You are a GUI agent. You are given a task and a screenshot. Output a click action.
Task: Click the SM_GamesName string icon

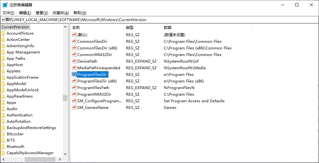click(74, 107)
